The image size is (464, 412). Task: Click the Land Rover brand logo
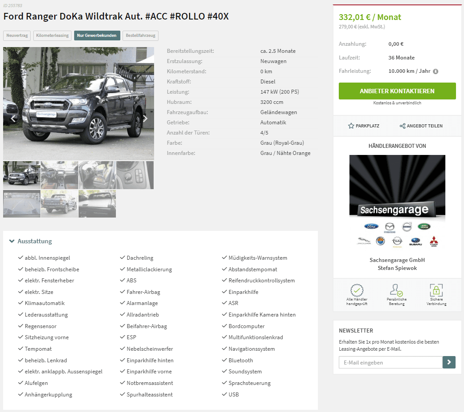pyautogui.click(x=424, y=226)
